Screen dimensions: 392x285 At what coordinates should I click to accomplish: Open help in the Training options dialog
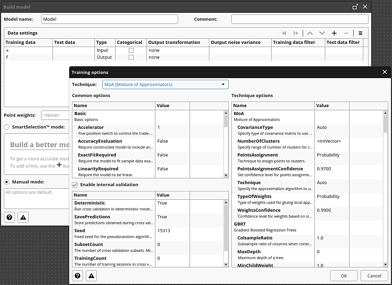point(78,276)
